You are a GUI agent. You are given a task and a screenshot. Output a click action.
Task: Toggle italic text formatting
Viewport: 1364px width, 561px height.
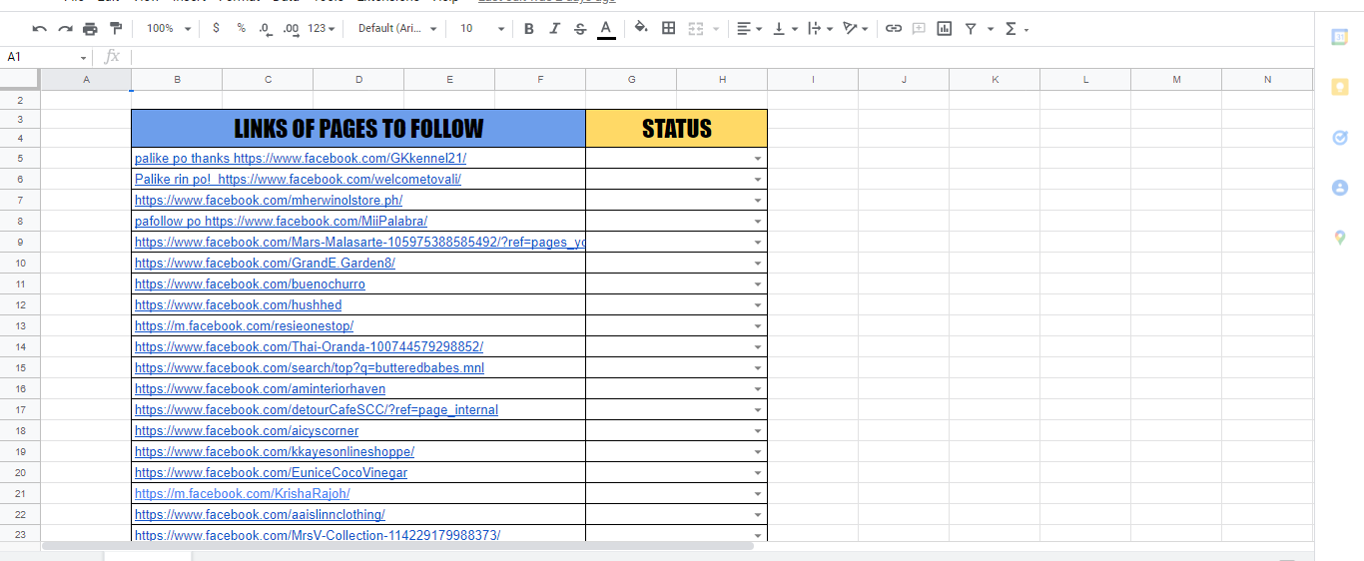click(x=554, y=29)
